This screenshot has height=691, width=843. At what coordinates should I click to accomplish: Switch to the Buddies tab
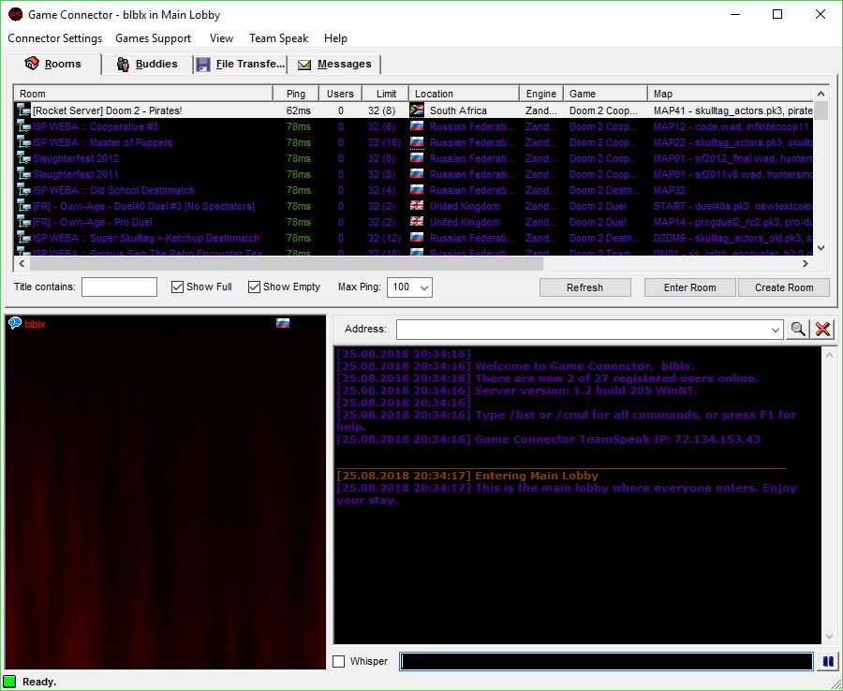tap(147, 65)
